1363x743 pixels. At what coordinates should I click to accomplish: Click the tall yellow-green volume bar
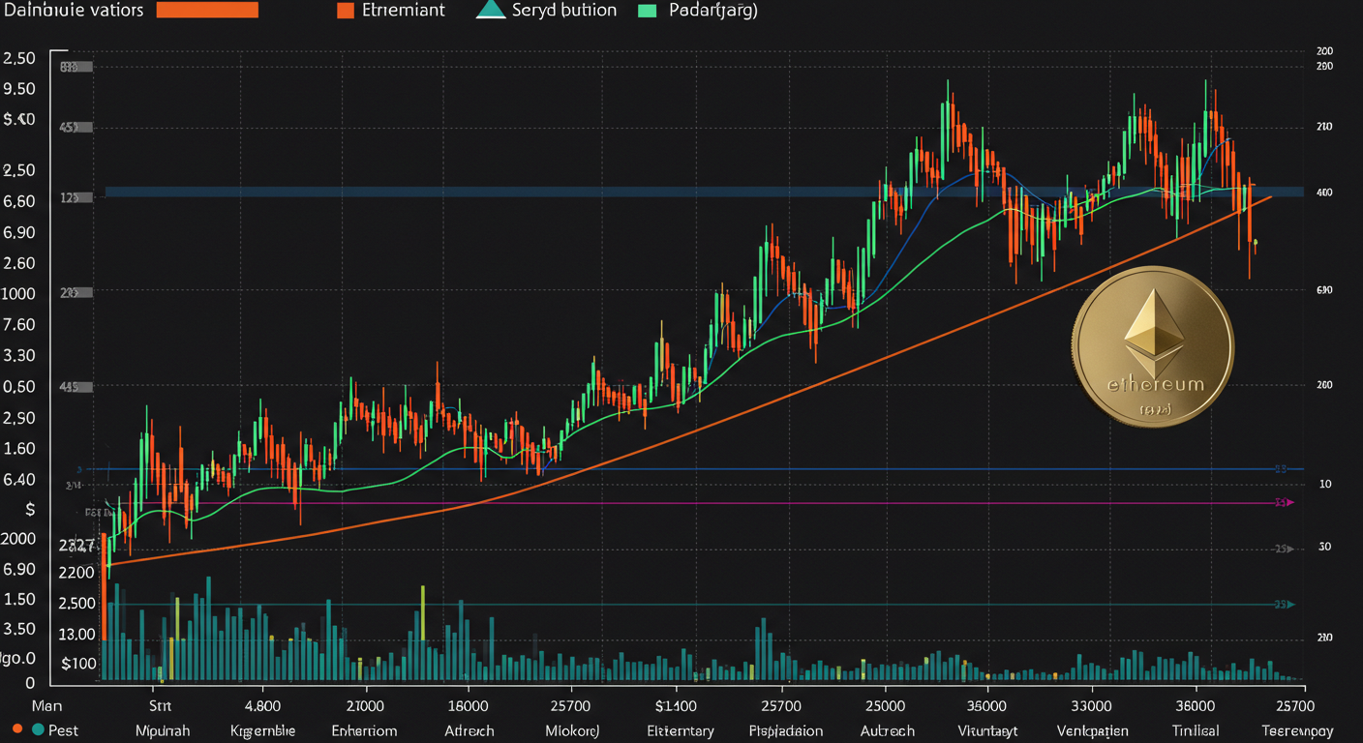(x=423, y=631)
